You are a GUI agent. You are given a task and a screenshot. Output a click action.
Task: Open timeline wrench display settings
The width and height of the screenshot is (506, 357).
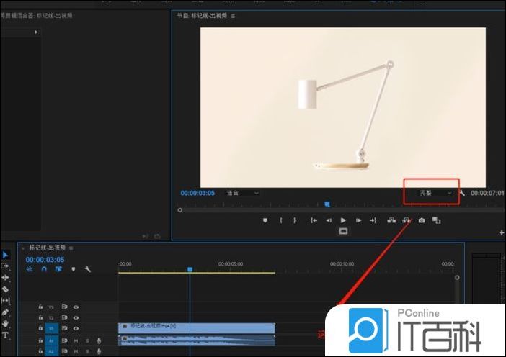tap(87, 269)
